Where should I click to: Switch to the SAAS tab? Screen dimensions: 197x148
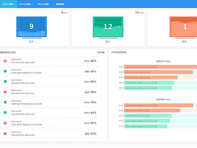click(x=43, y=4)
